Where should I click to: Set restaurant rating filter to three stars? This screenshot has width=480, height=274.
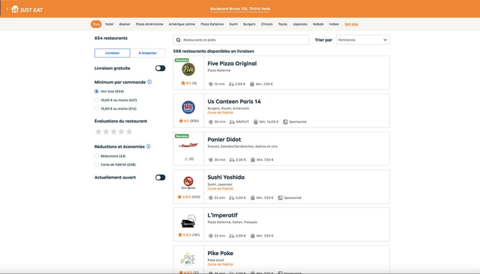point(113,131)
